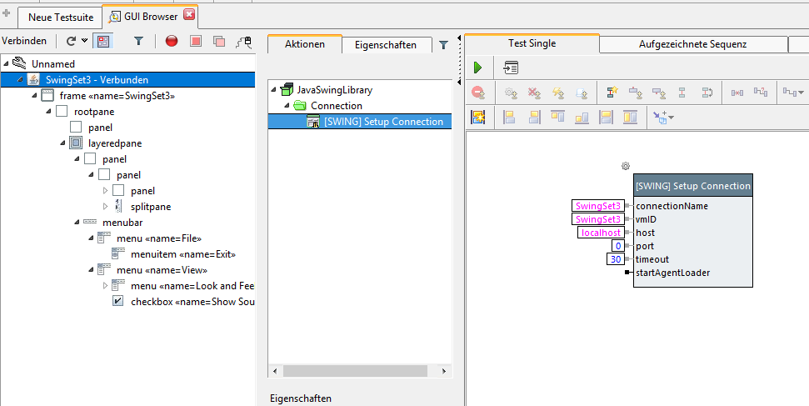The image size is (809, 406).
Task: Click the green run test arrow
Action: point(477,68)
